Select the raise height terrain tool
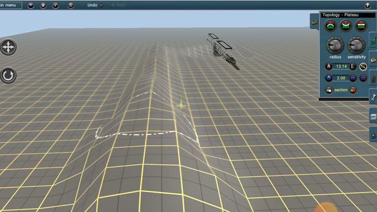377x212 pixels. point(330,26)
